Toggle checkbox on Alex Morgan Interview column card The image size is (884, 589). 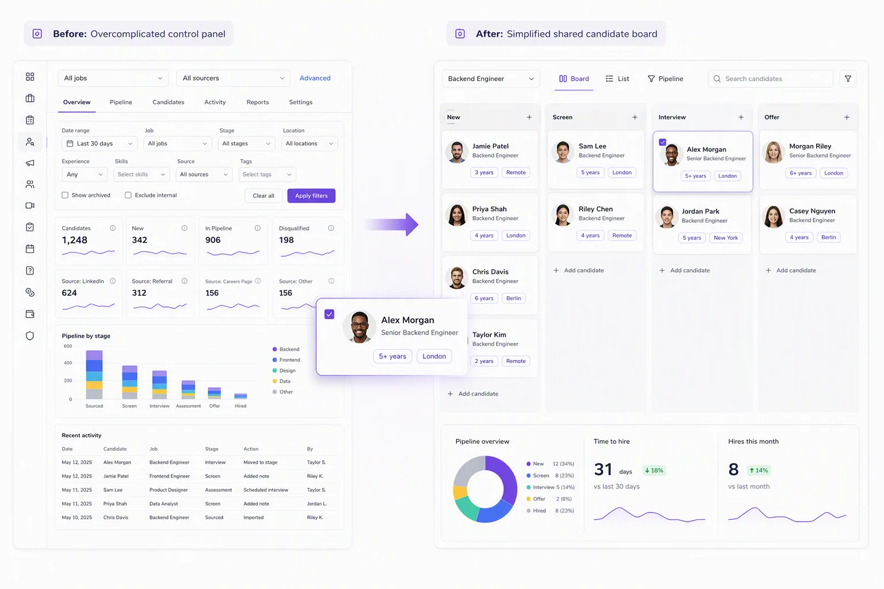[662, 142]
